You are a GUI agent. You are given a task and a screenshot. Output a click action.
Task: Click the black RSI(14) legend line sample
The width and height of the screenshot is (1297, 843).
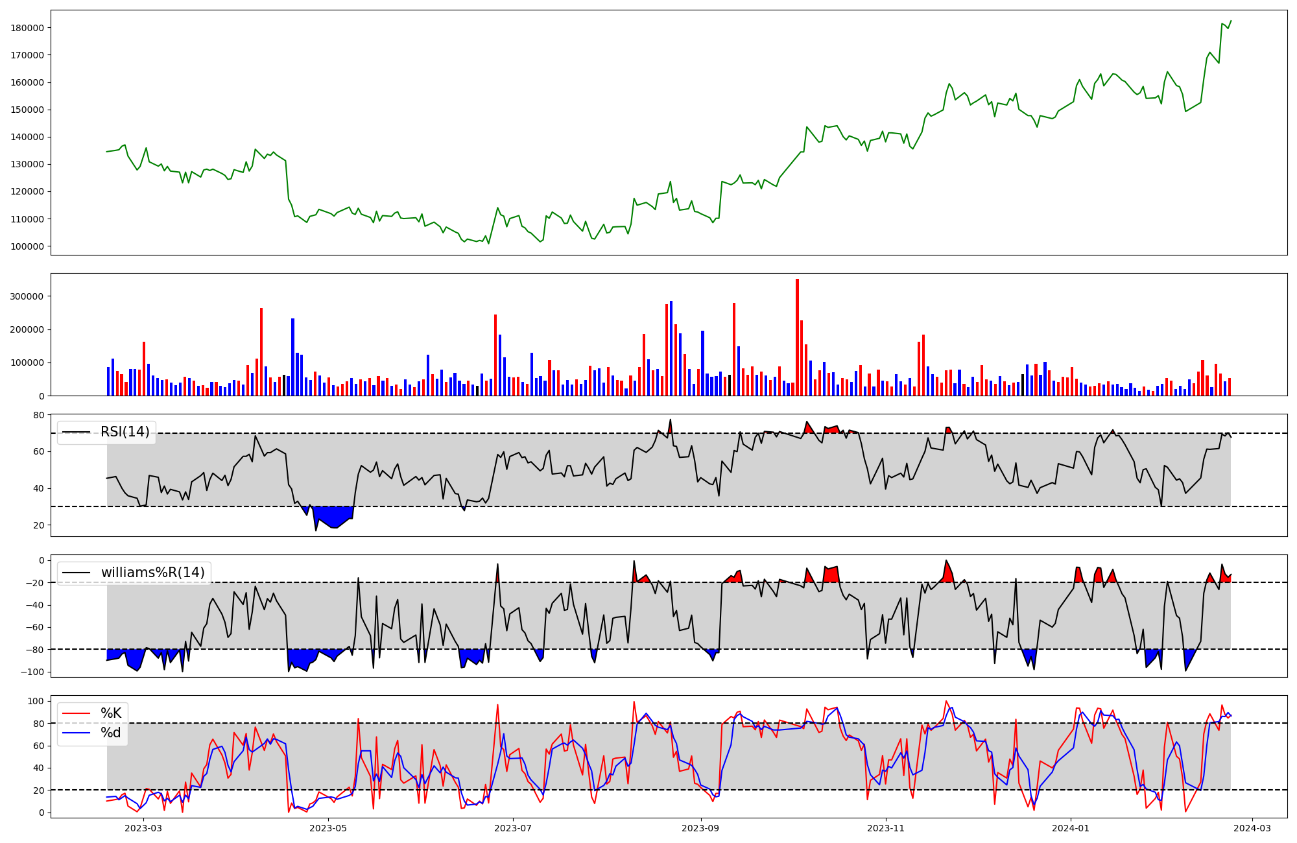coord(76,432)
